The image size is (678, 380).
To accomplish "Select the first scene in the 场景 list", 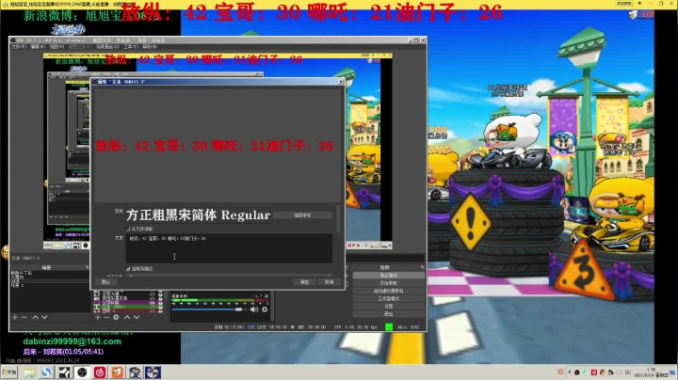I will [49, 274].
